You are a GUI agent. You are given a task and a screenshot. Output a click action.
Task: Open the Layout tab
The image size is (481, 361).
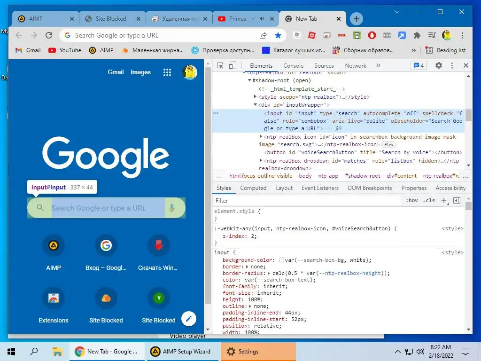[x=284, y=188]
